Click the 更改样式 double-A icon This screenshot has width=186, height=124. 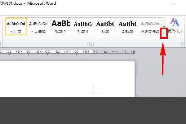click(x=175, y=22)
